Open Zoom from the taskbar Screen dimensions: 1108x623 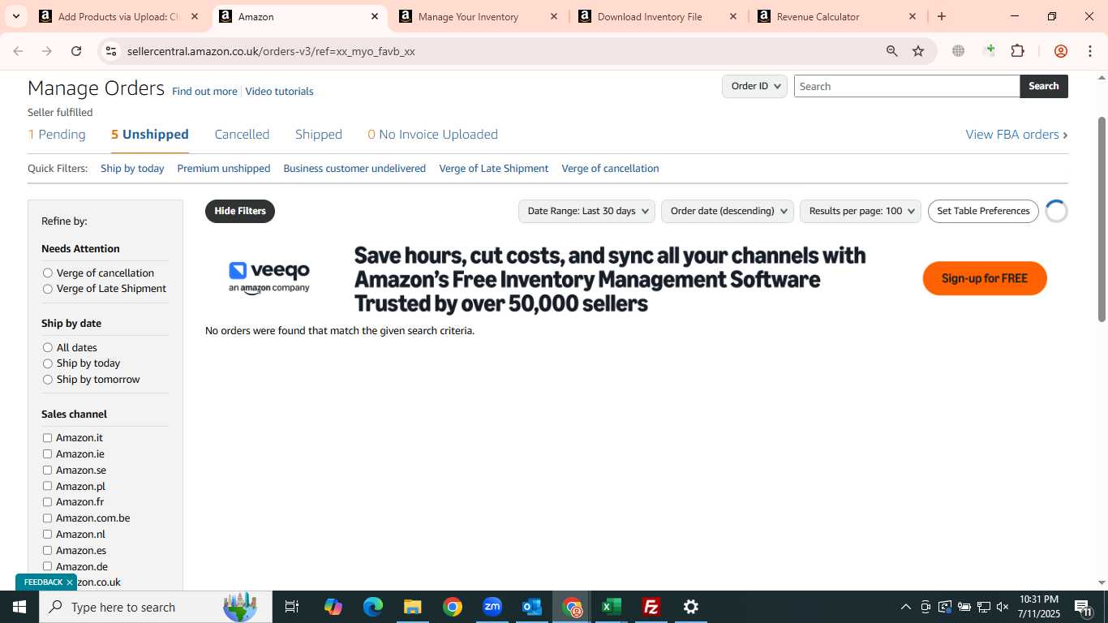pos(492,607)
